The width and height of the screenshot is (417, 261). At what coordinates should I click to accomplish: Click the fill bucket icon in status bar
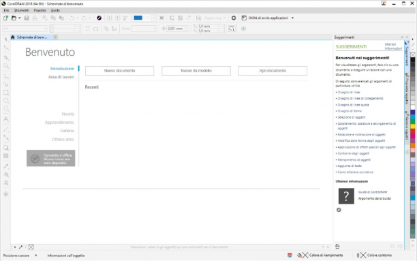pos(299,255)
